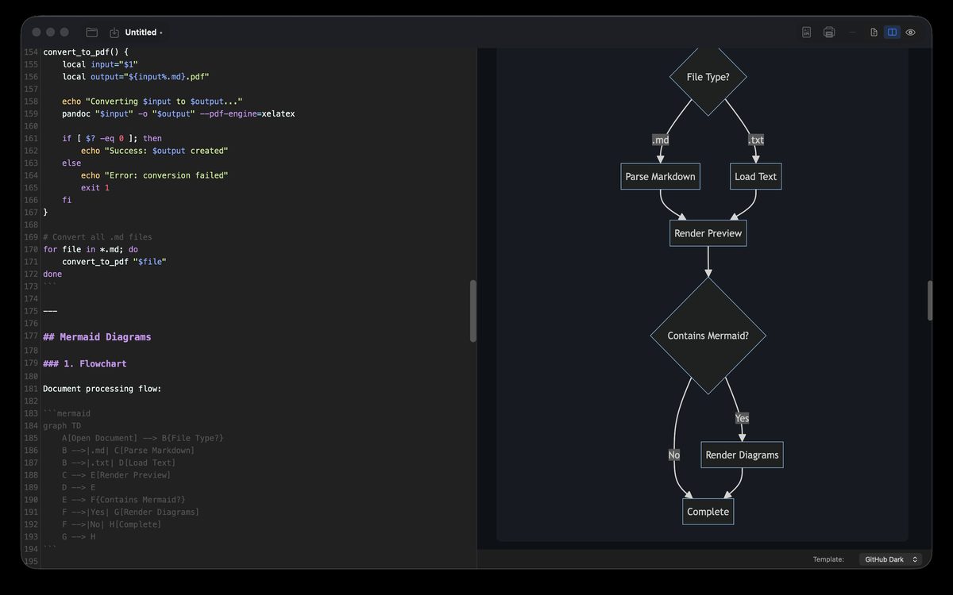Click the "exit 1" line in editor

click(x=95, y=188)
